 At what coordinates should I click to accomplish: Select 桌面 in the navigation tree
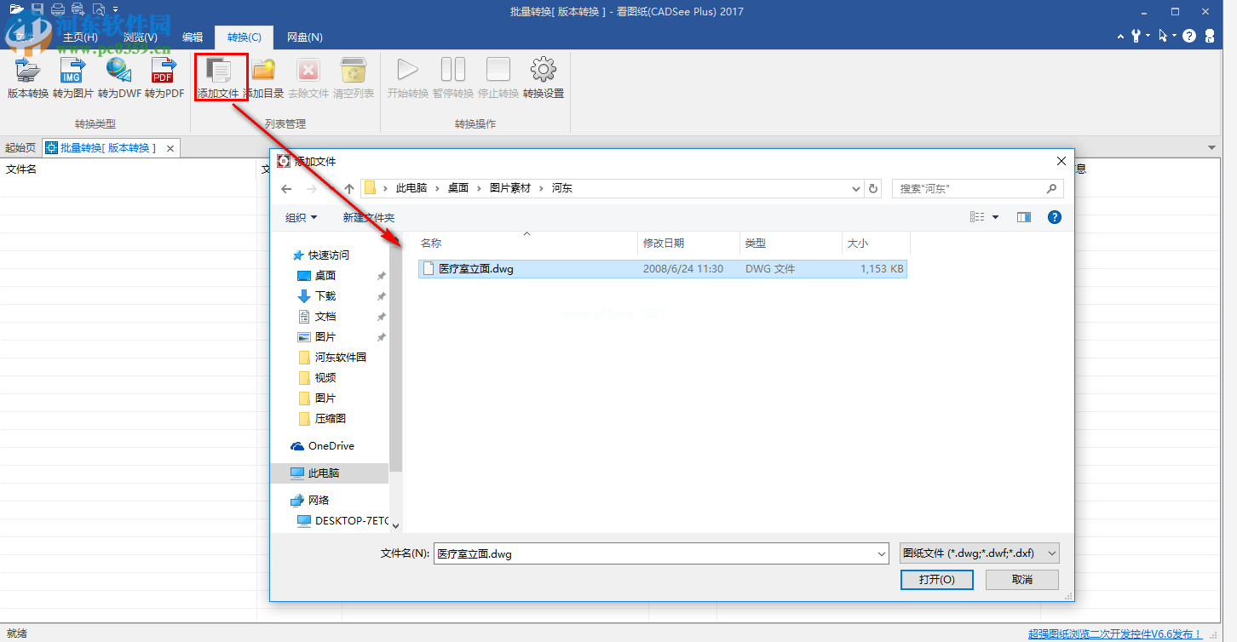click(x=325, y=275)
